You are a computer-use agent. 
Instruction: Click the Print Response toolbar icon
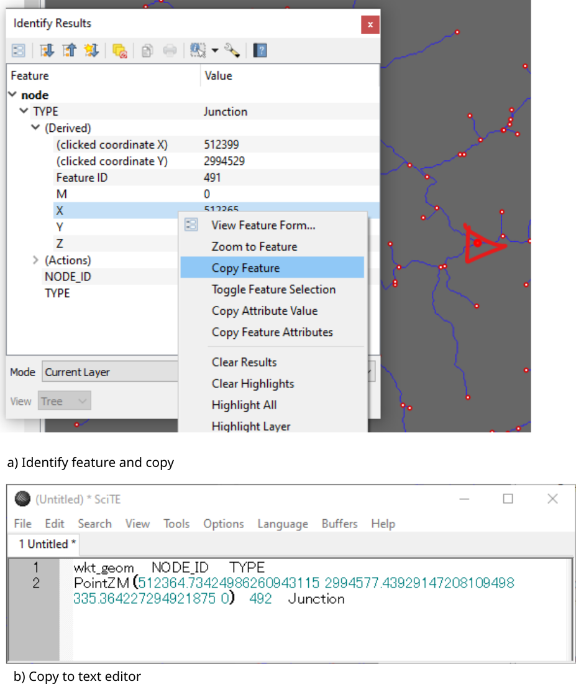170,51
